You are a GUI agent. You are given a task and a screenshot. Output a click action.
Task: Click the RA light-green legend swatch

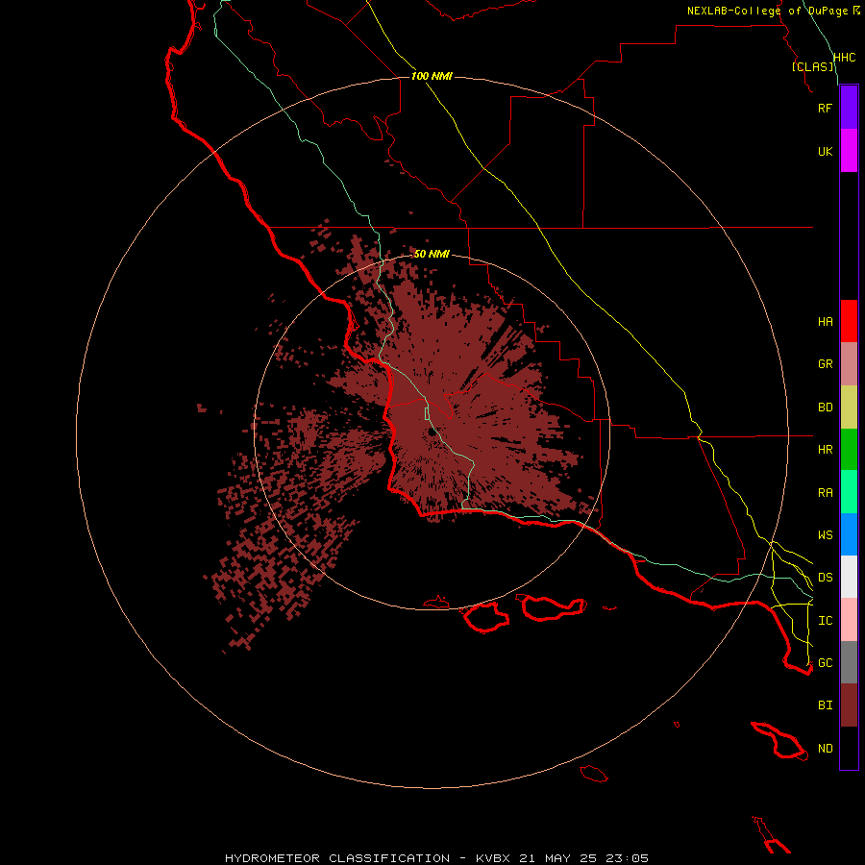(x=849, y=492)
